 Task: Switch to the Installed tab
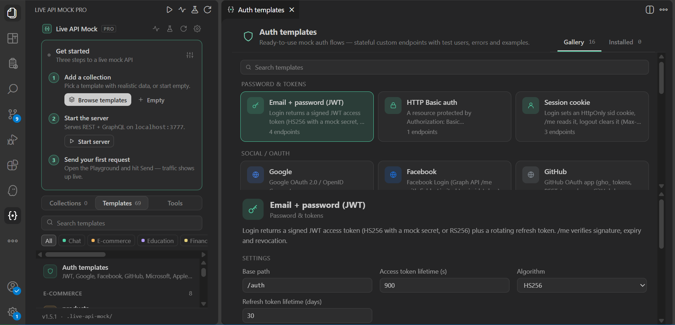pos(625,42)
